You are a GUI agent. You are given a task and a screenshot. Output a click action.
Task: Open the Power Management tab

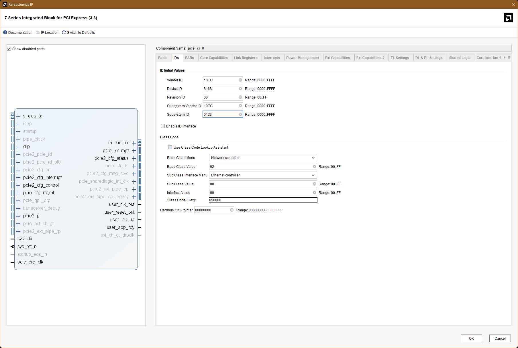pos(302,58)
